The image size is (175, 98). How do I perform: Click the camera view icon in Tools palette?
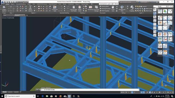click(x=160, y=46)
